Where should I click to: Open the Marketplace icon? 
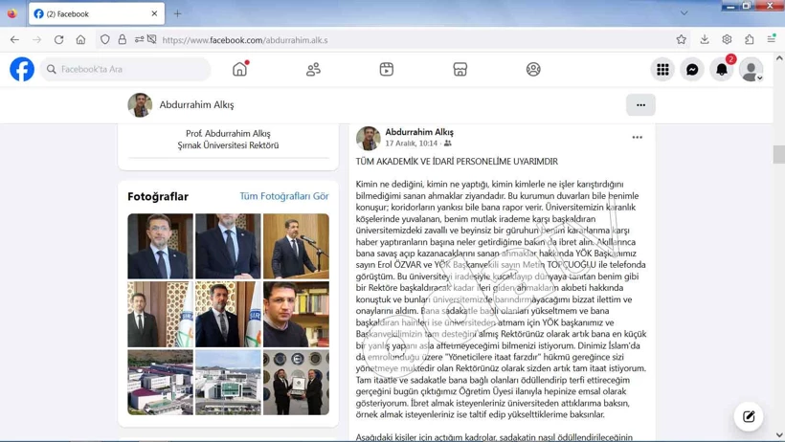[460, 69]
